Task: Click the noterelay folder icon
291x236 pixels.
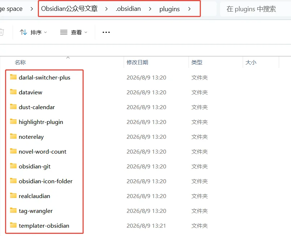Action: (13, 137)
